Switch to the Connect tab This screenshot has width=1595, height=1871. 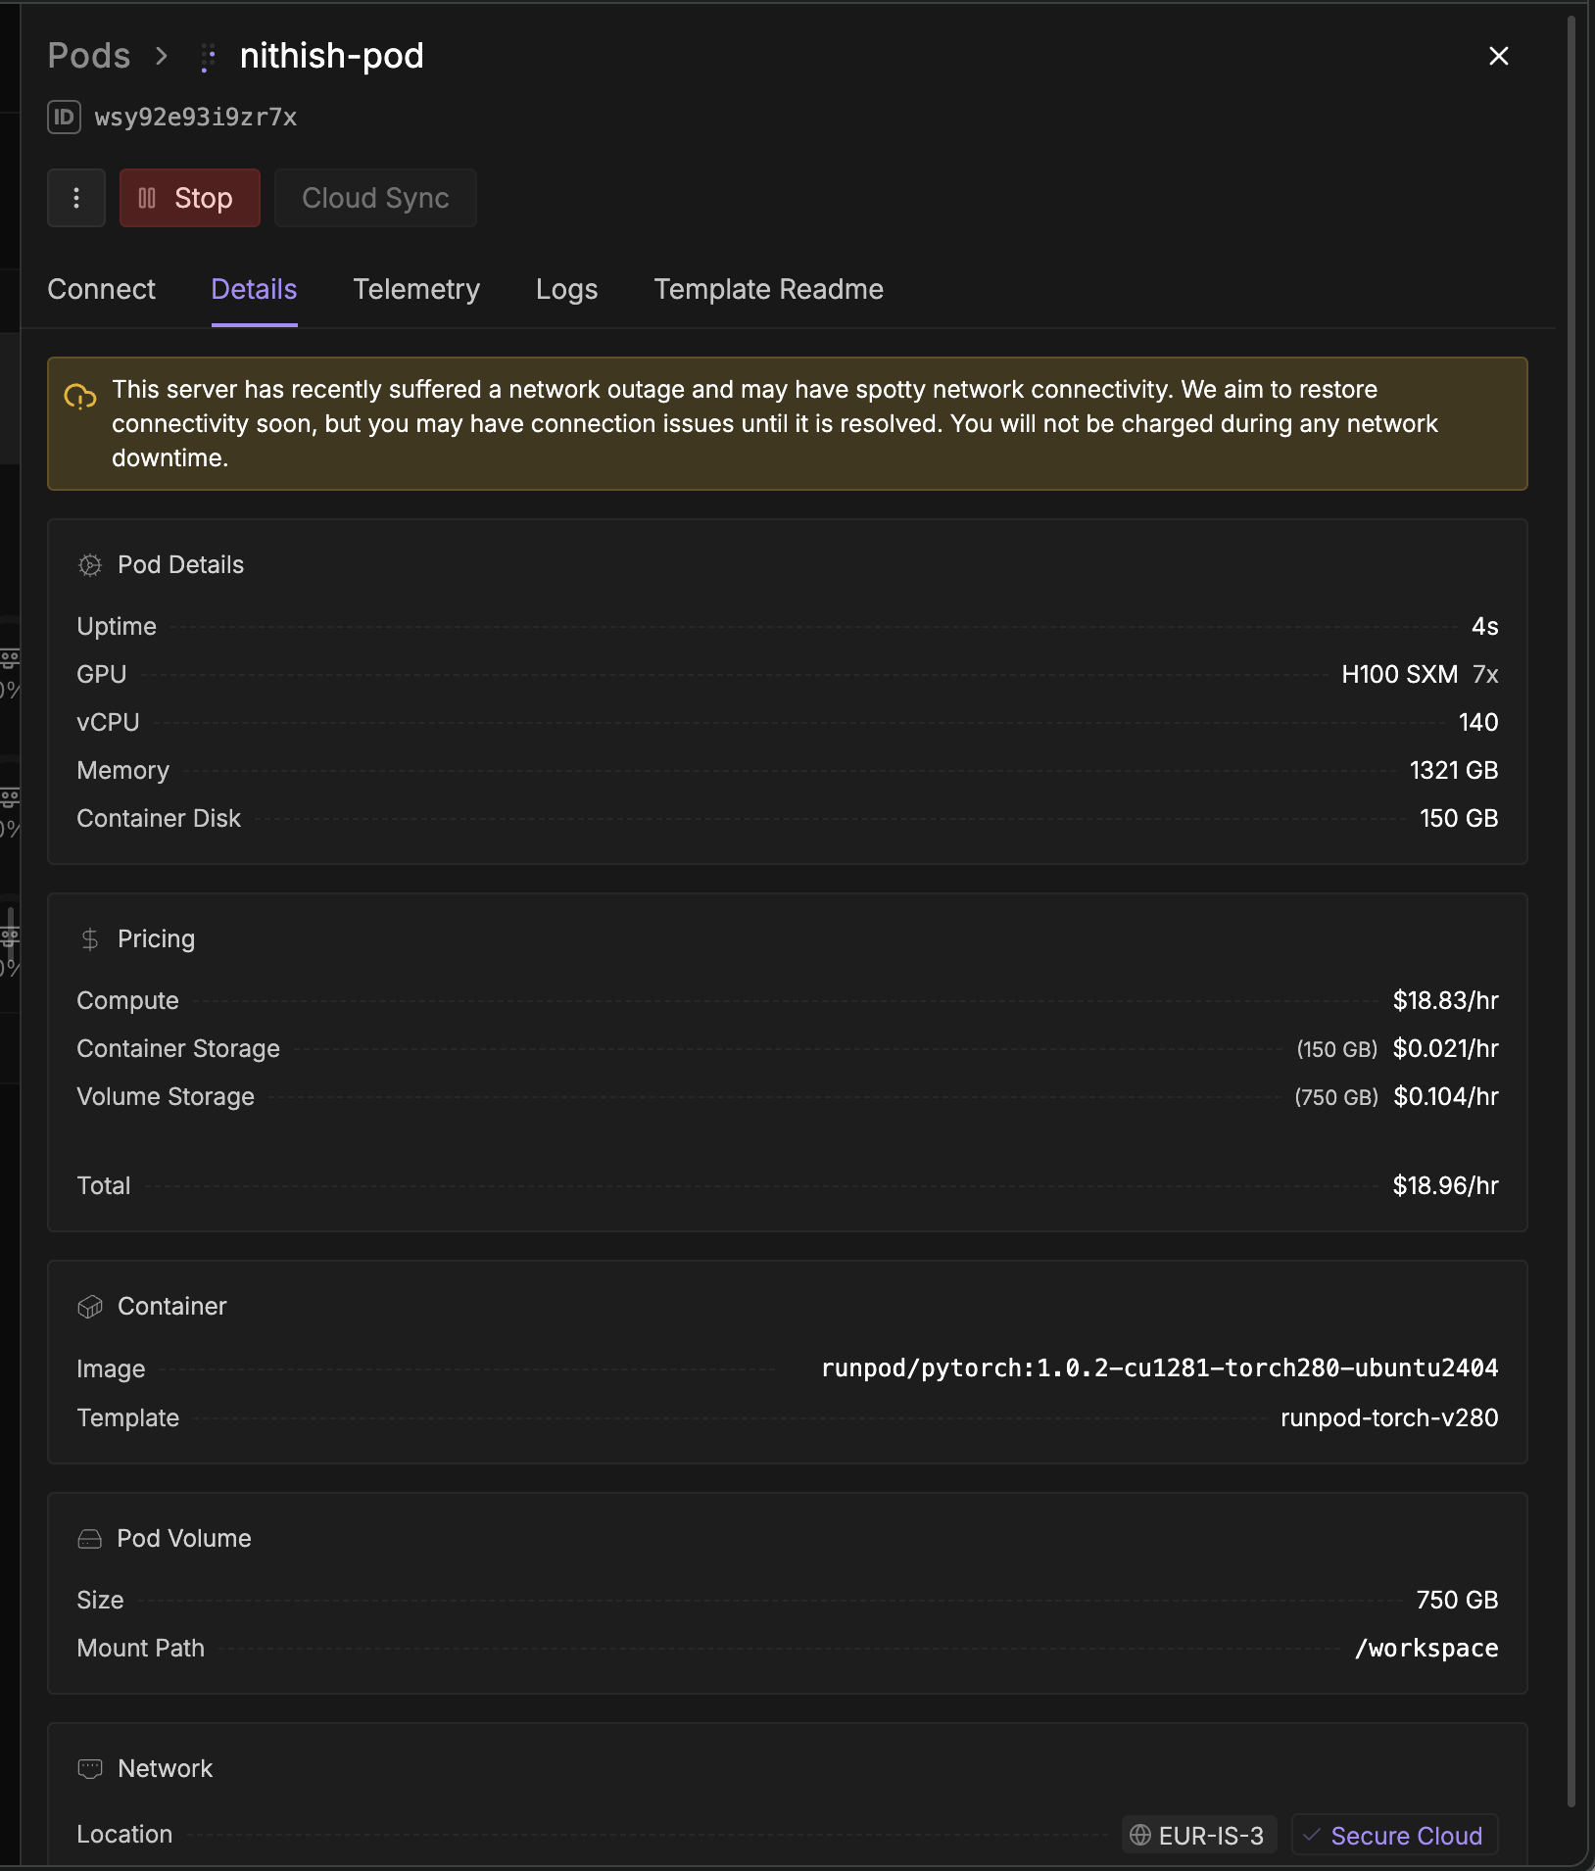tap(101, 289)
